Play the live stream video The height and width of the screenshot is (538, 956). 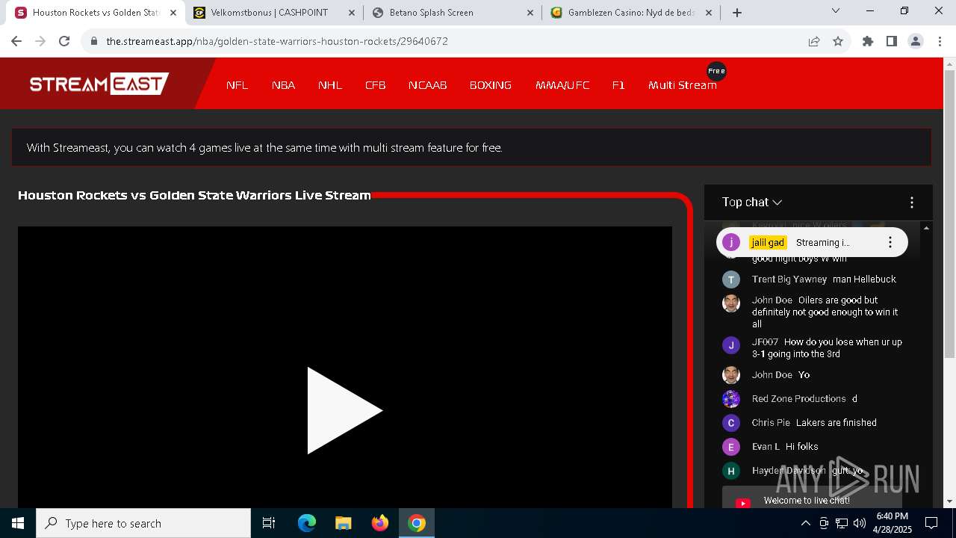coord(344,410)
